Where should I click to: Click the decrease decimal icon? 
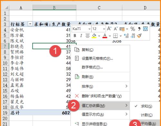[x=133, y=36]
